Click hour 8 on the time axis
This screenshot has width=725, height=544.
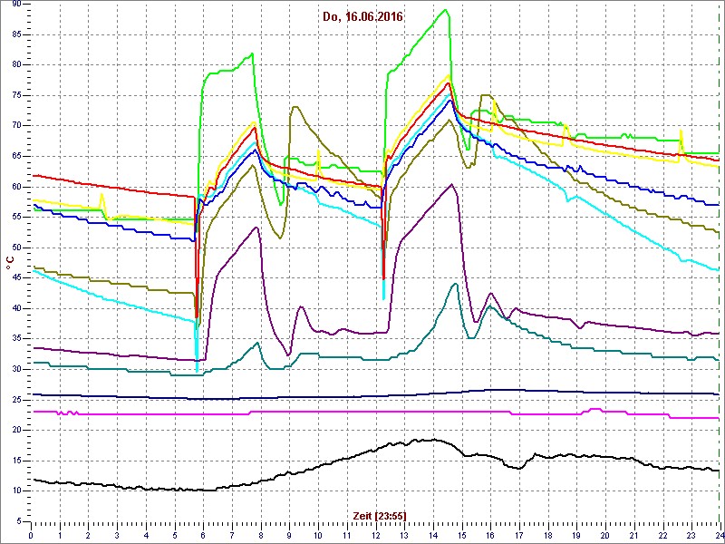(x=260, y=535)
